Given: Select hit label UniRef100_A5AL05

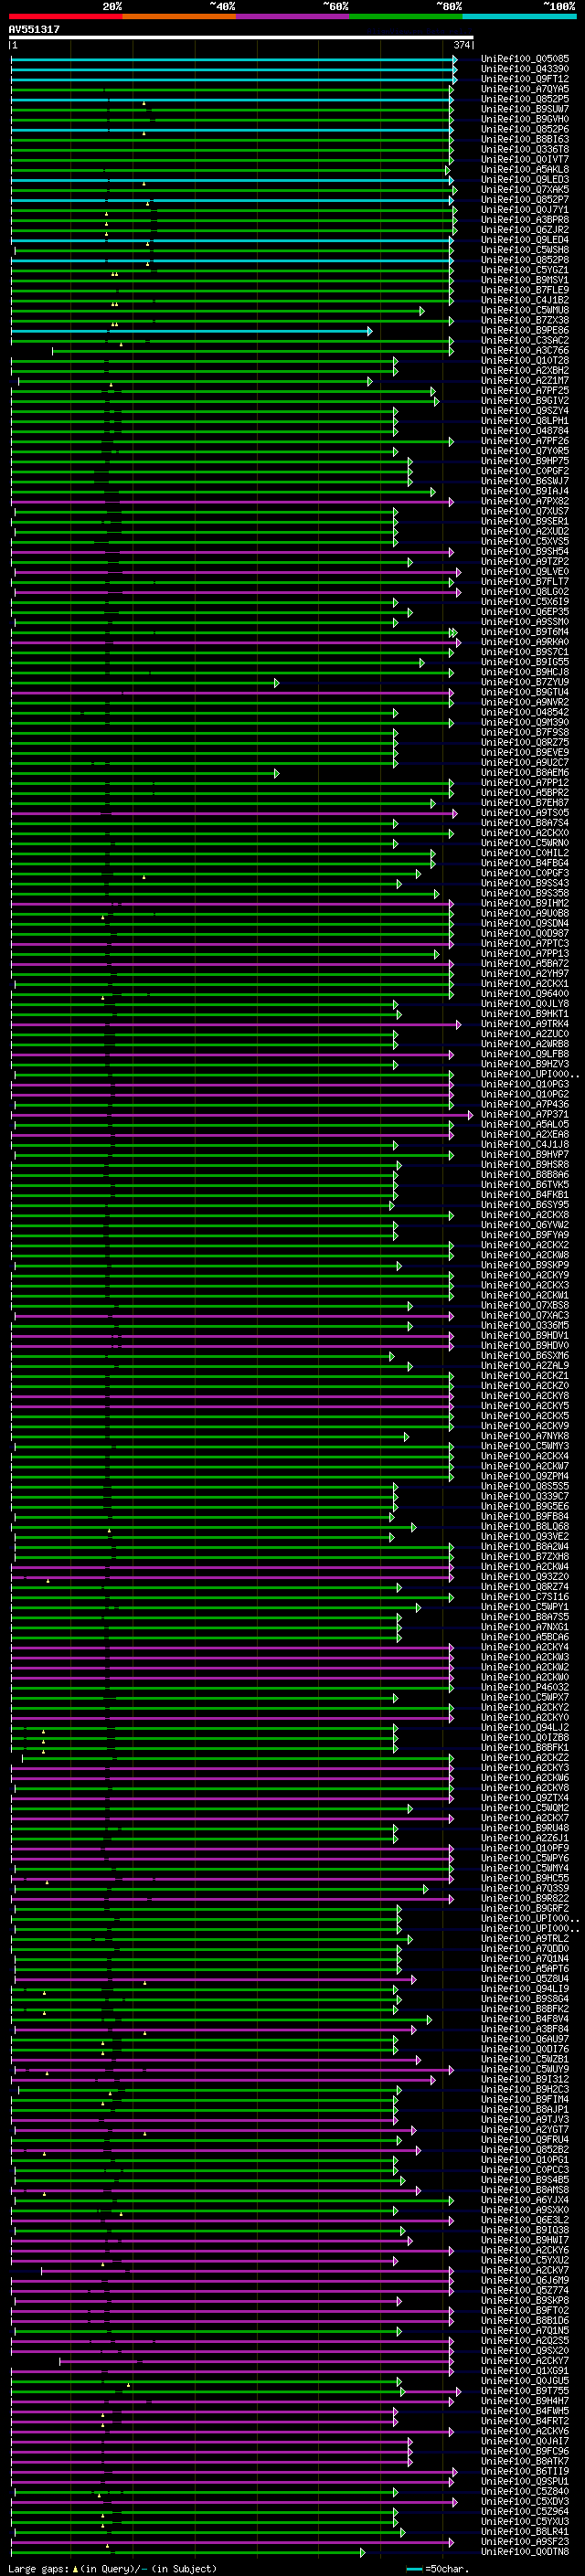Looking at the screenshot, I should 524,1124.
